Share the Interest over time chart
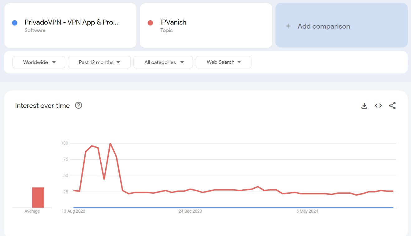 coord(392,106)
